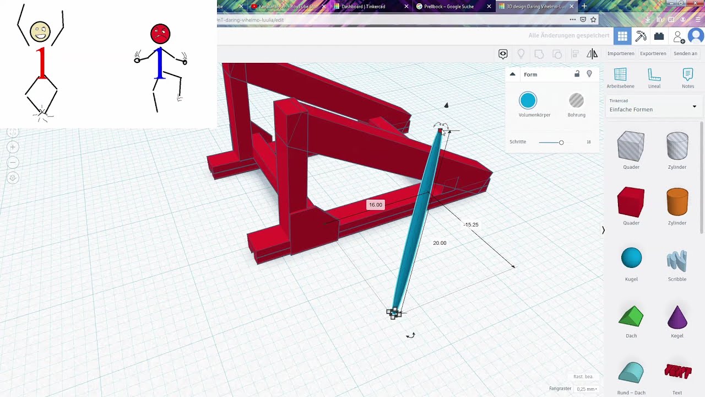Open the 3D design grid view
Image resolution: width=705 pixels, height=397 pixels.
622,36
